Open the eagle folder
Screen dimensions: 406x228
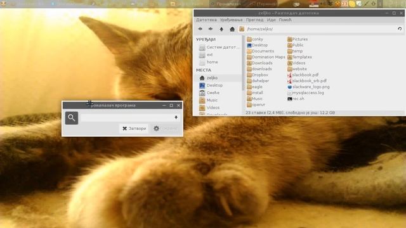point(254,87)
